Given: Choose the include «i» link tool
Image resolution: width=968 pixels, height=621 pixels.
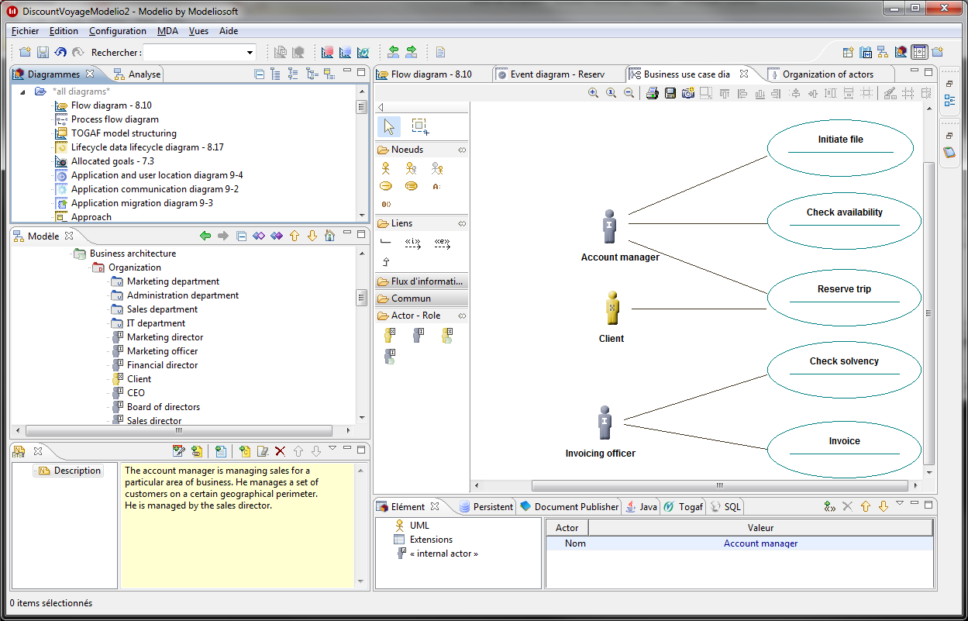Looking at the screenshot, I should coord(413,243).
